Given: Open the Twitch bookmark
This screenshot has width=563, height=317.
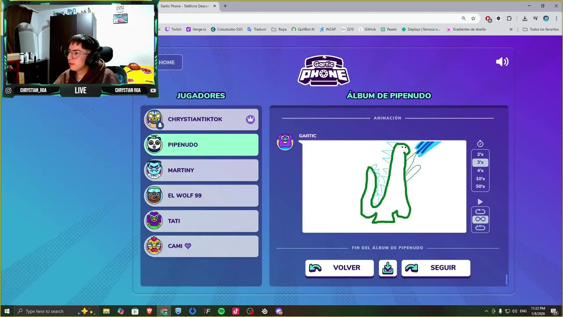Looking at the screenshot, I should pos(173,29).
